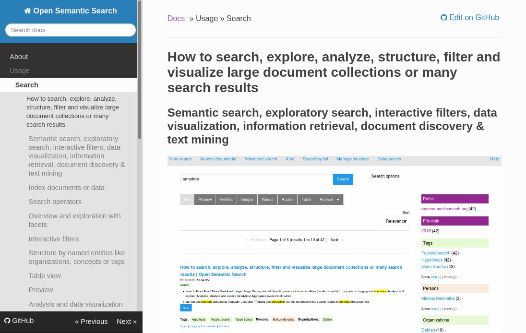The image size is (526, 333).
Task: Go to the « Previous page
Action: pyautogui.click(x=91, y=321)
